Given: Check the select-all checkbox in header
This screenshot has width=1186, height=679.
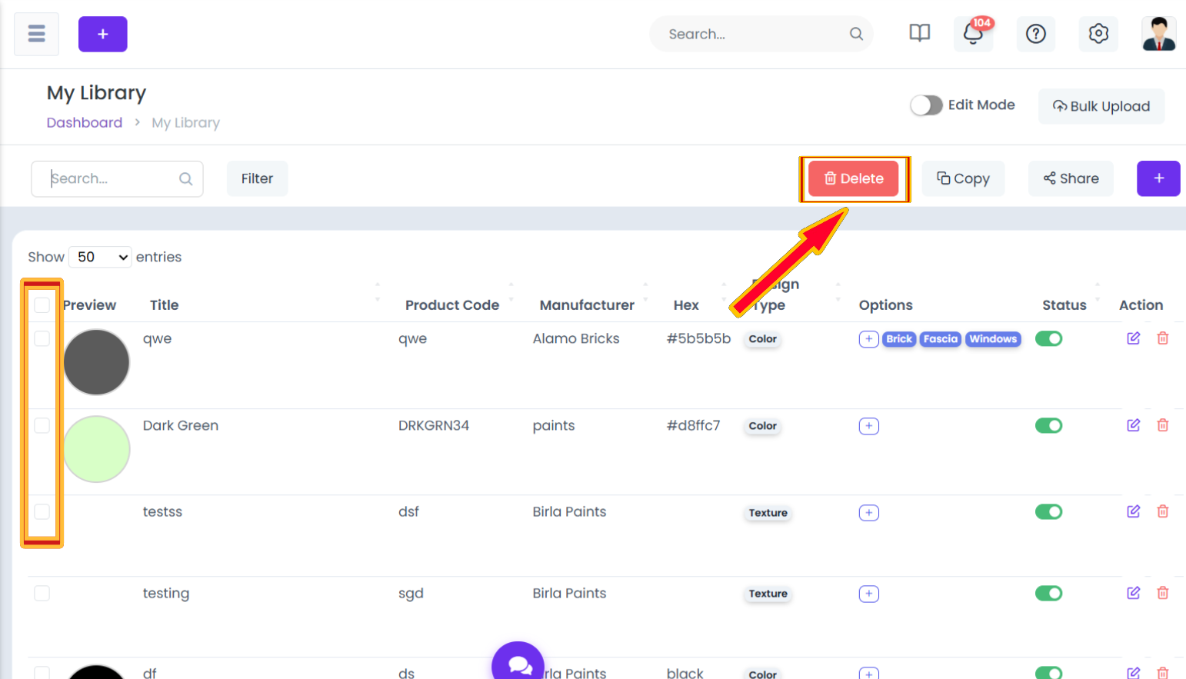Looking at the screenshot, I should pyautogui.click(x=42, y=305).
